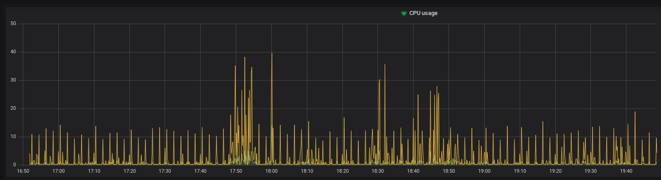
Task: Click the 19:00 time axis label
Action: 485,171
